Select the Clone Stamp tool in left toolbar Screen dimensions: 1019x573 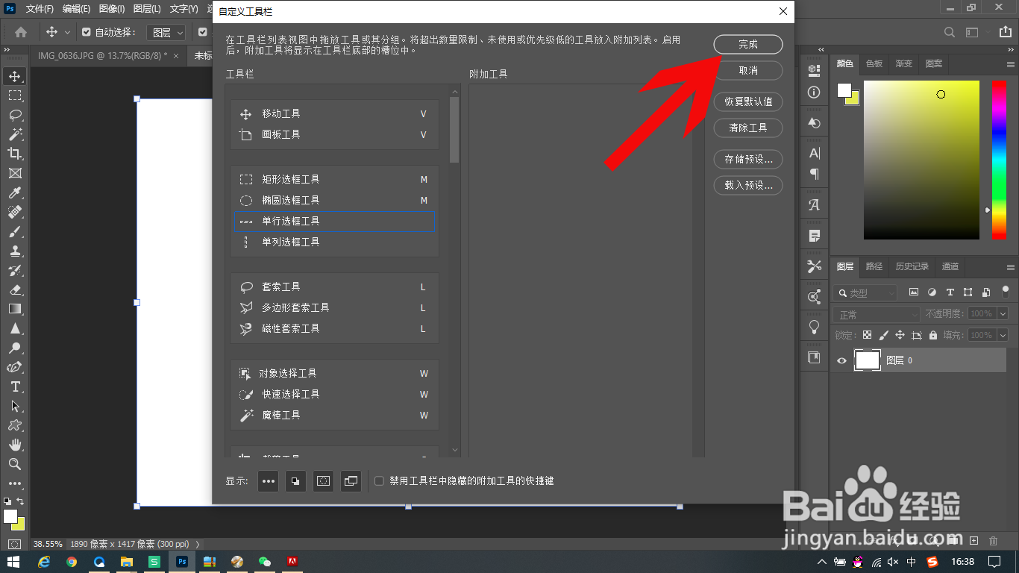pos(14,251)
